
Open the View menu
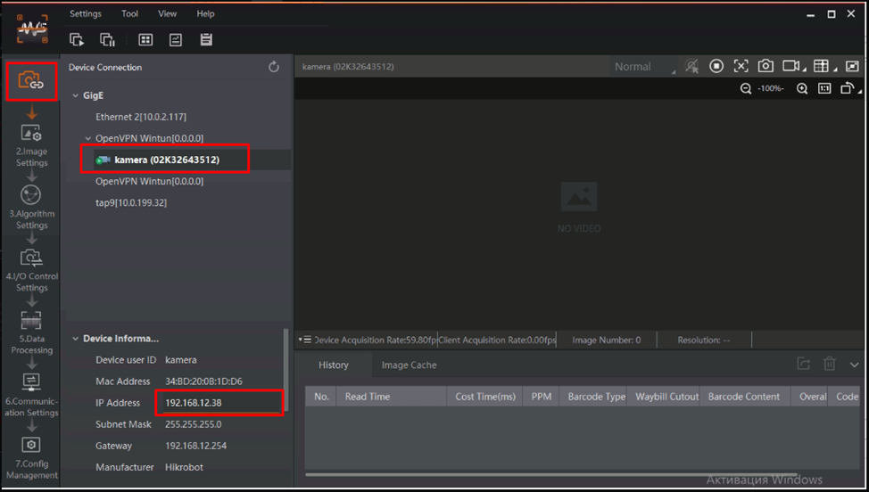pyautogui.click(x=168, y=14)
